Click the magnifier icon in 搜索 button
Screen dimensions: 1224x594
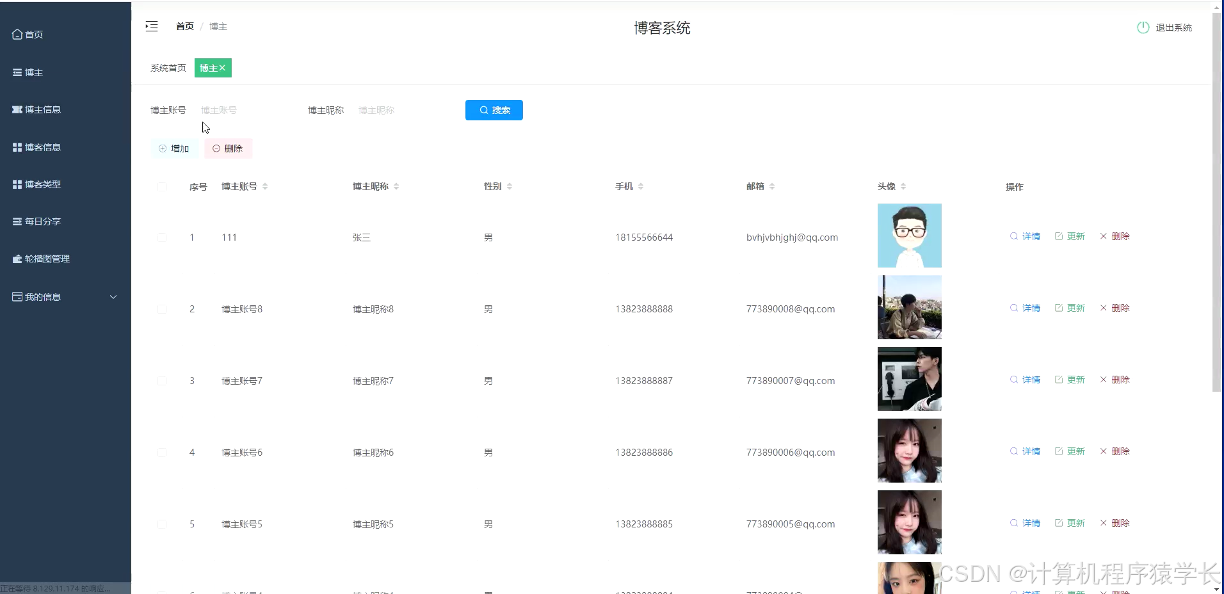484,110
